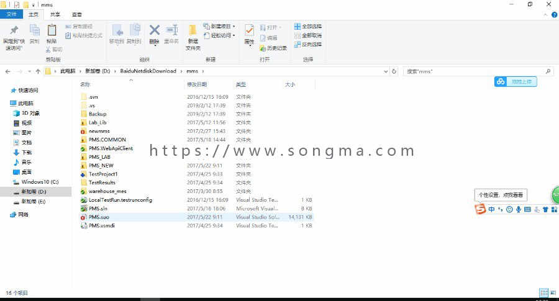Image resolution: width=559 pixels, height=301 pixels.
Task: Select the E: volume in sidebar
Action: (30, 201)
